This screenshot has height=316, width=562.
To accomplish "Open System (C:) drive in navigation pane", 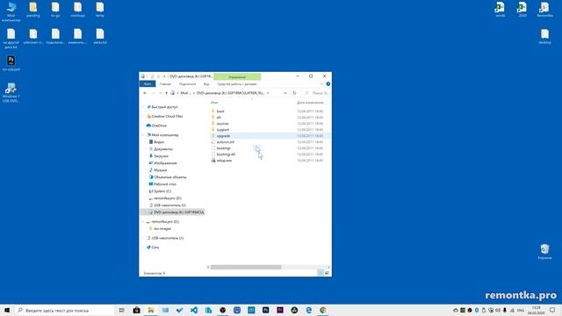I will (160, 191).
